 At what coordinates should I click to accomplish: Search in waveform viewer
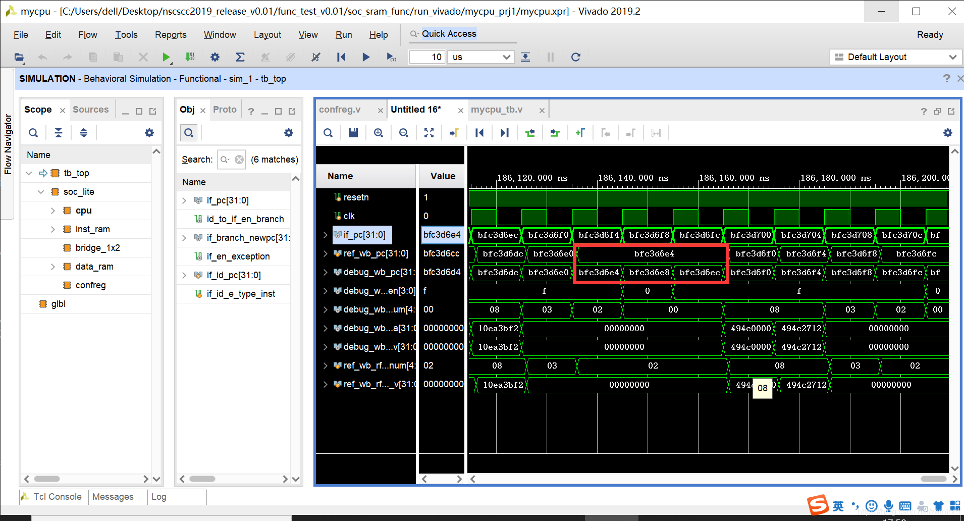coord(328,133)
